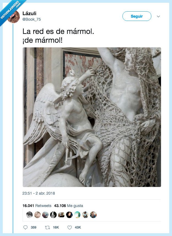This screenshot has height=236, width=172.
Task: Enlarge the marble sculpture photo
Action: [92, 117]
